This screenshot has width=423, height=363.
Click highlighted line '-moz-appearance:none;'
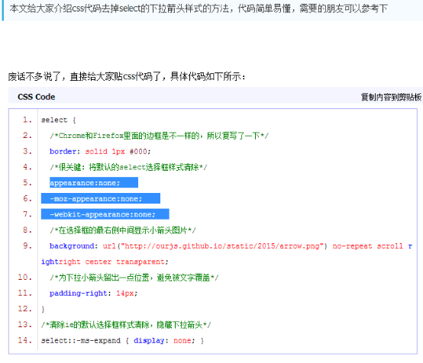(x=101, y=198)
